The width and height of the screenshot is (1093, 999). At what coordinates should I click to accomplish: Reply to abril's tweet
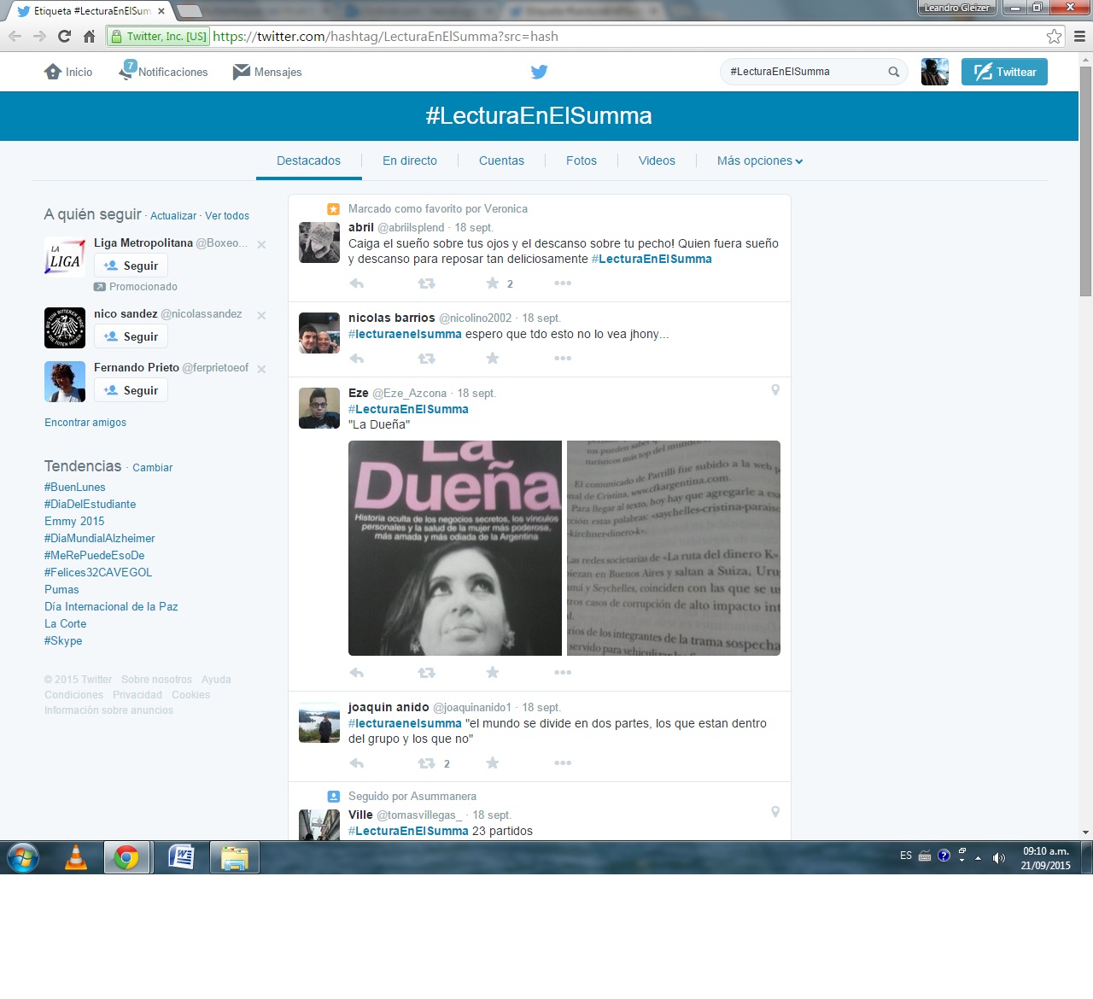357,283
